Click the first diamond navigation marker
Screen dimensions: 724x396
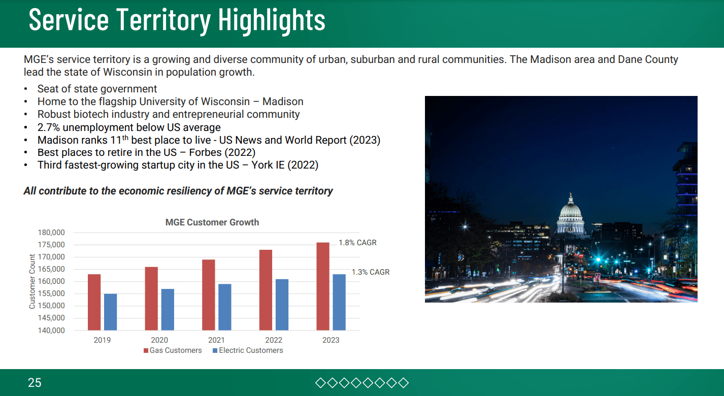[x=320, y=382]
